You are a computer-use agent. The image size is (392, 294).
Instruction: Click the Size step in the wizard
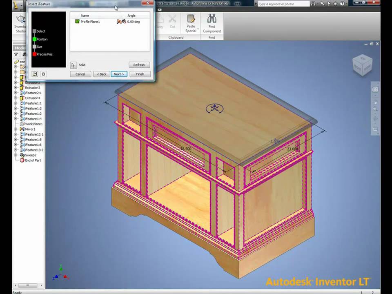click(37, 47)
